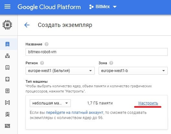Expand the небольшая машина type dropdown
This screenshot has height=134, width=171.
pos(50,103)
